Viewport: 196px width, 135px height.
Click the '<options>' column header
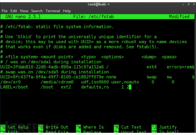click(112, 57)
